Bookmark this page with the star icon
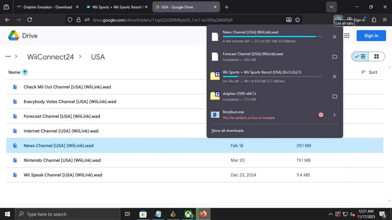Image resolution: width=392 pixels, height=220 pixels. [297, 20]
